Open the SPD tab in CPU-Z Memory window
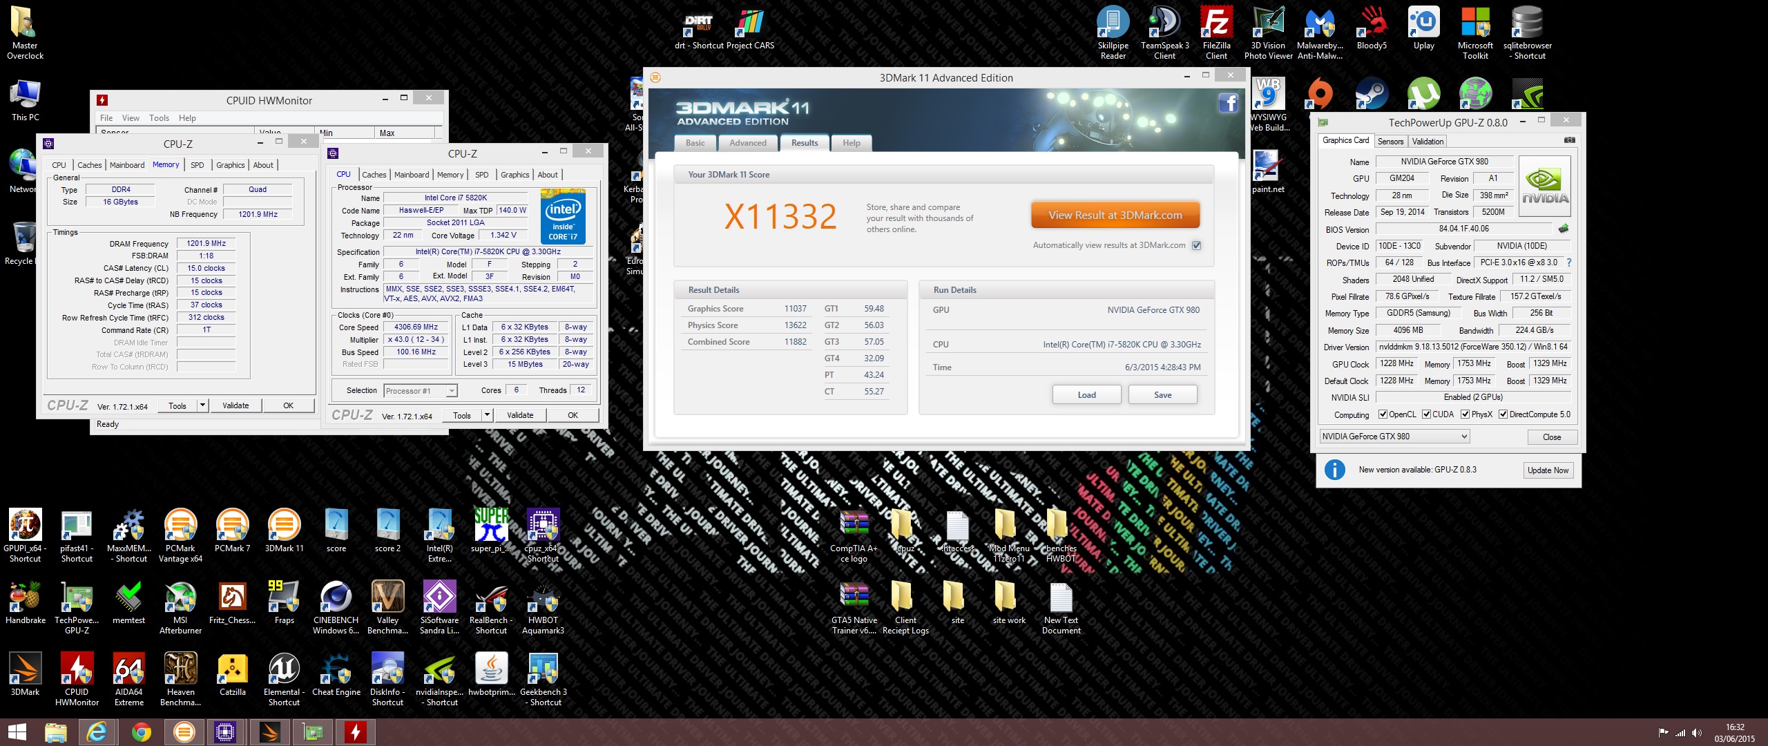The image size is (1768, 746). coord(198,165)
